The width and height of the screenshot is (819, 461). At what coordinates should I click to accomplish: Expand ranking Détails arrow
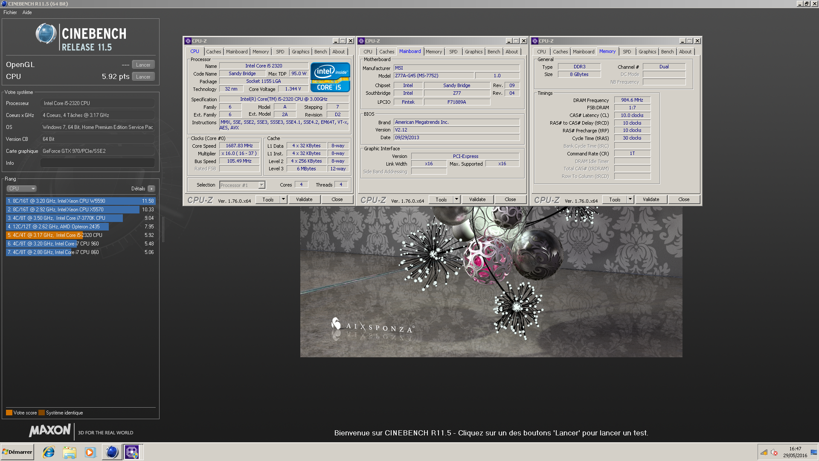(151, 189)
